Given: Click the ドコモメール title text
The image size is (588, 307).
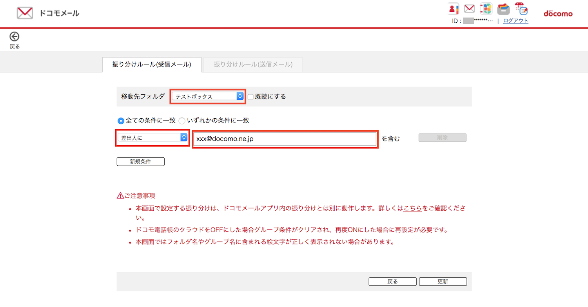Looking at the screenshot, I should [59, 13].
